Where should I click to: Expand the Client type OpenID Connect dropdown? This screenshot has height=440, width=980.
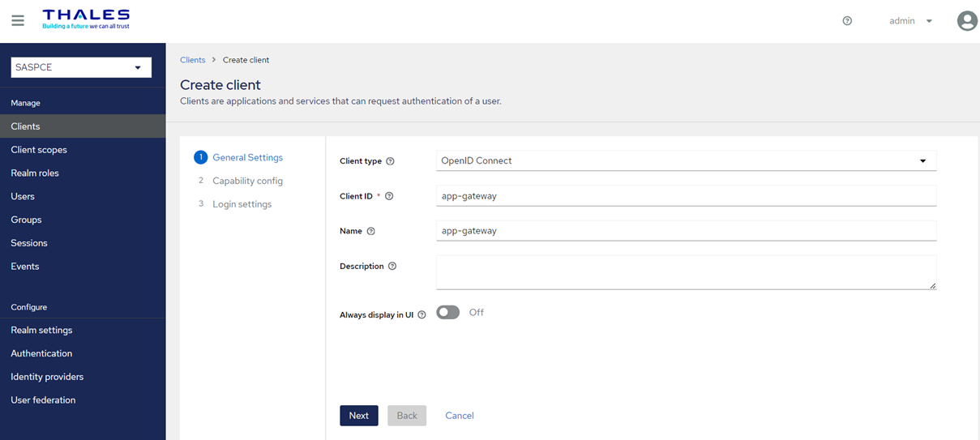pyautogui.click(x=686, y=160)
